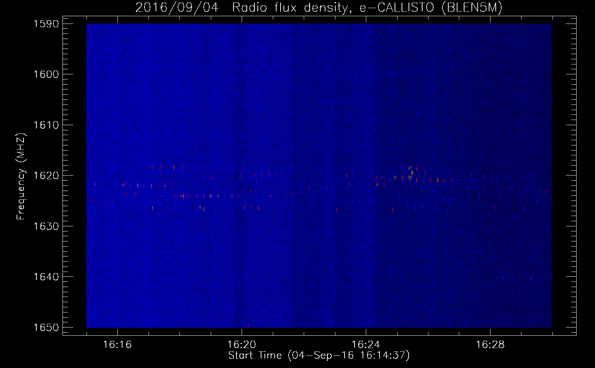The width and height of the screenshot is (595, 368).
Task: Click the 16:20 time axis label
Action: (242, 344)
